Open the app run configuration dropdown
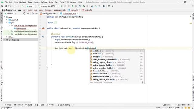The width and height of the screenshot is (194, 109). (31, 6)
